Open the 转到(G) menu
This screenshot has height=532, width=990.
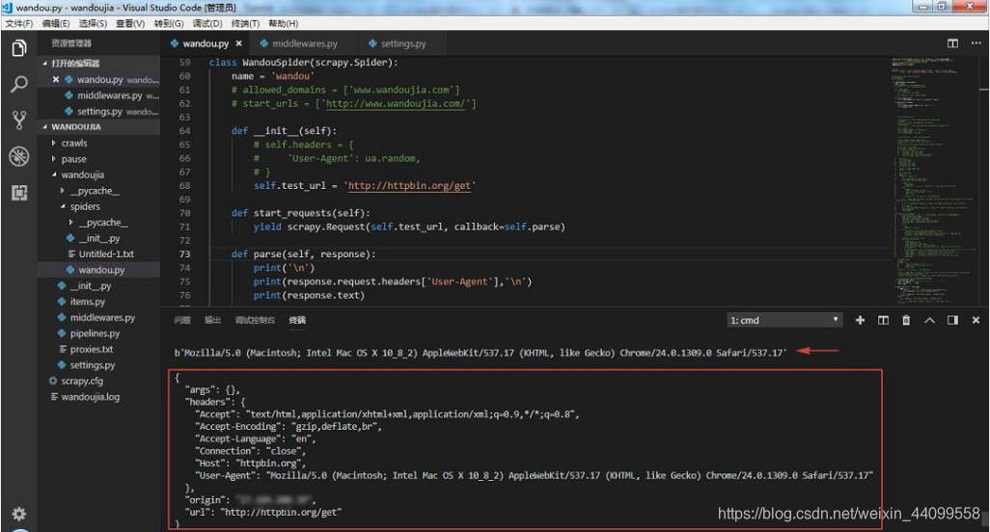[169, 23]
